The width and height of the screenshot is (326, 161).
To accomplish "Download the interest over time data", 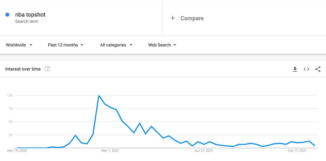I will (295, 69).
